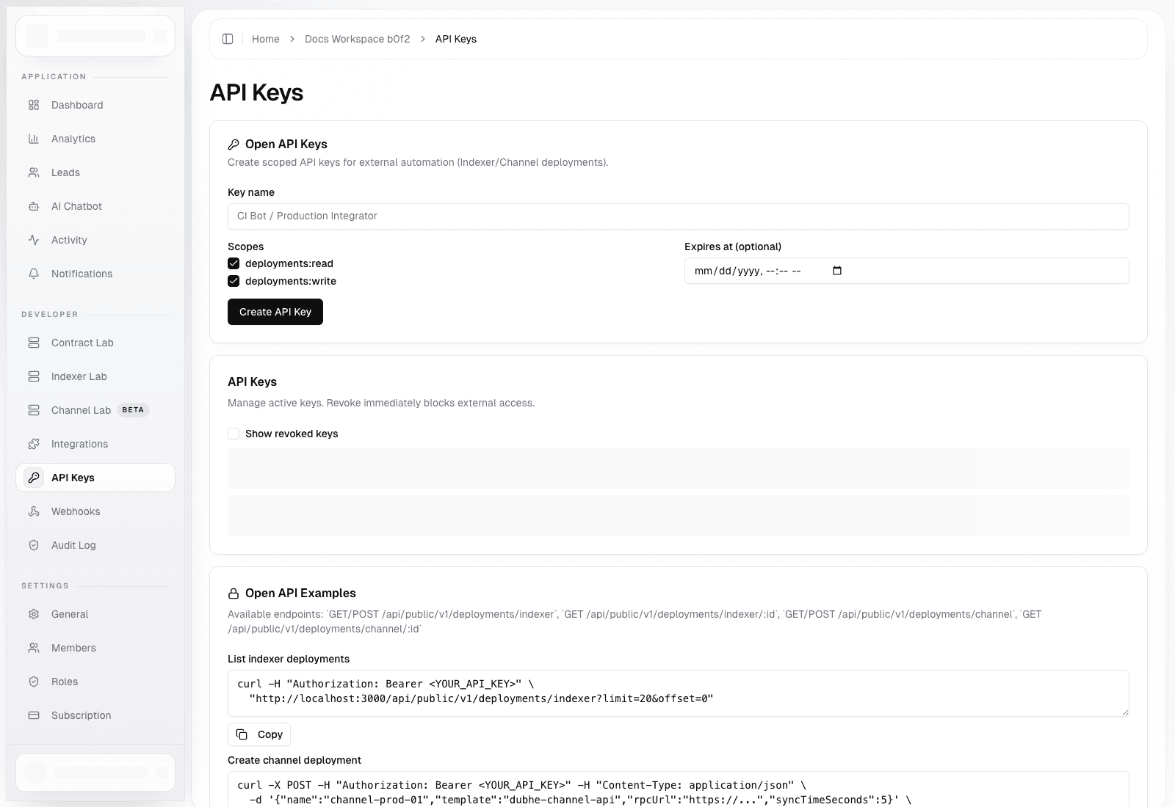Click the Key name input field
The height and width of the screenshot is (807, 1175).
click(678, 216)
